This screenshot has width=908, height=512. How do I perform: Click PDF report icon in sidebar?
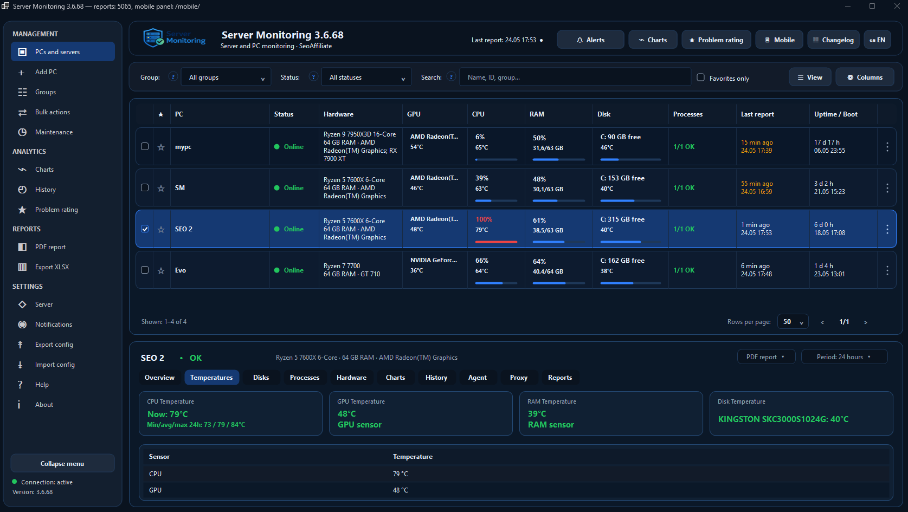22,247
